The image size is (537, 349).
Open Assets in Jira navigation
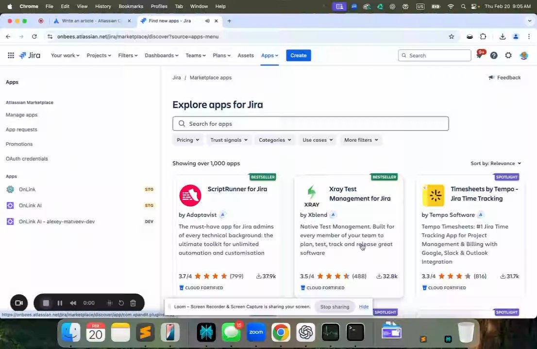click(x=246, y=55)
